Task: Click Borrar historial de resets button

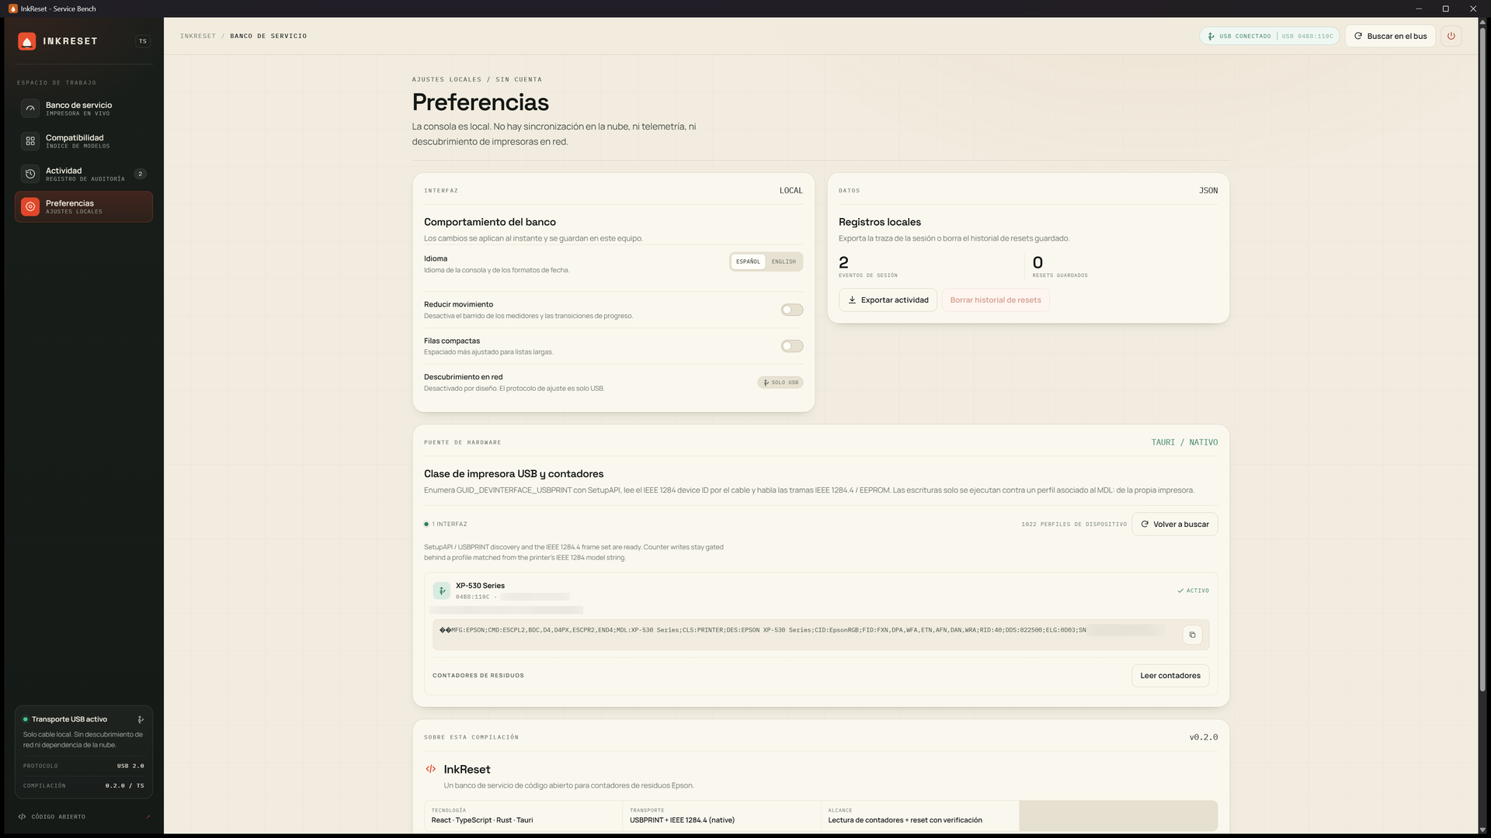Action: (996, 300)
